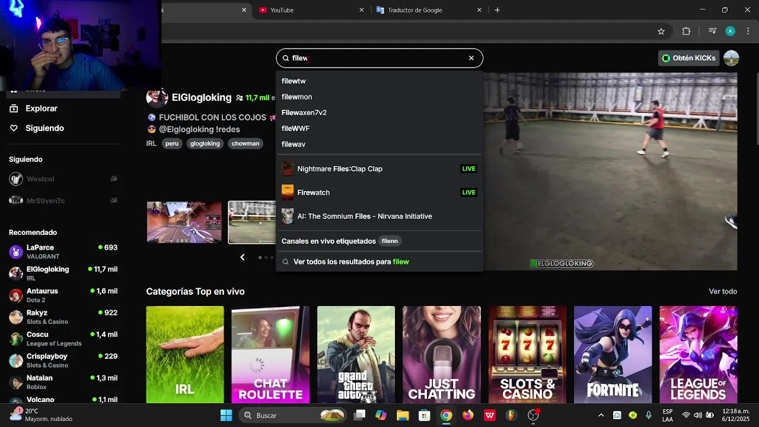The height and width of the screenshot is (427, 759).
Task: Open File Explorer from taskbar
Action: 403,415
